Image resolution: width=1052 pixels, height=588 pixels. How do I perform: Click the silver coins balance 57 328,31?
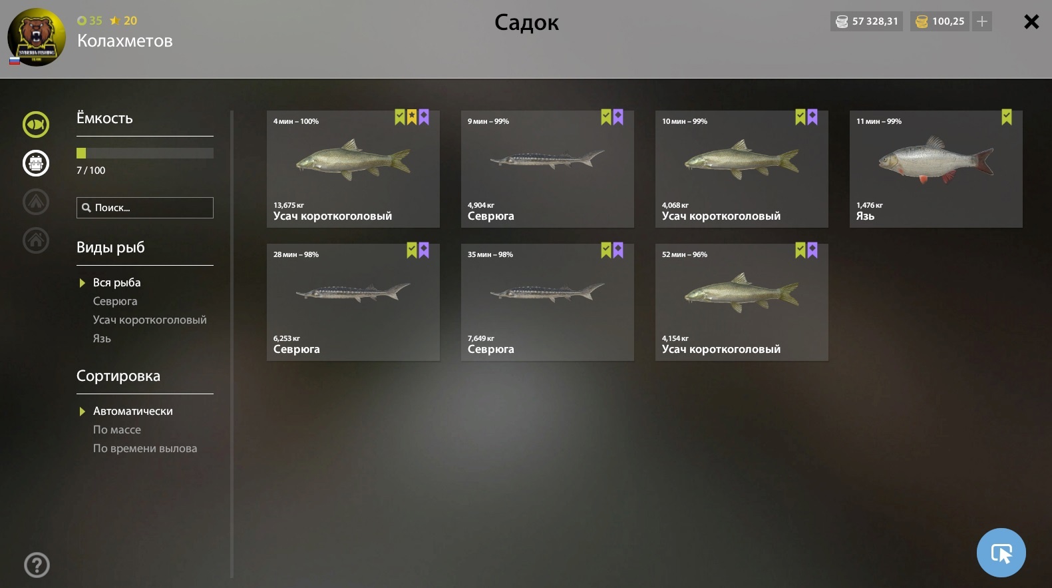pyautogui.click(x=867, y=21)
